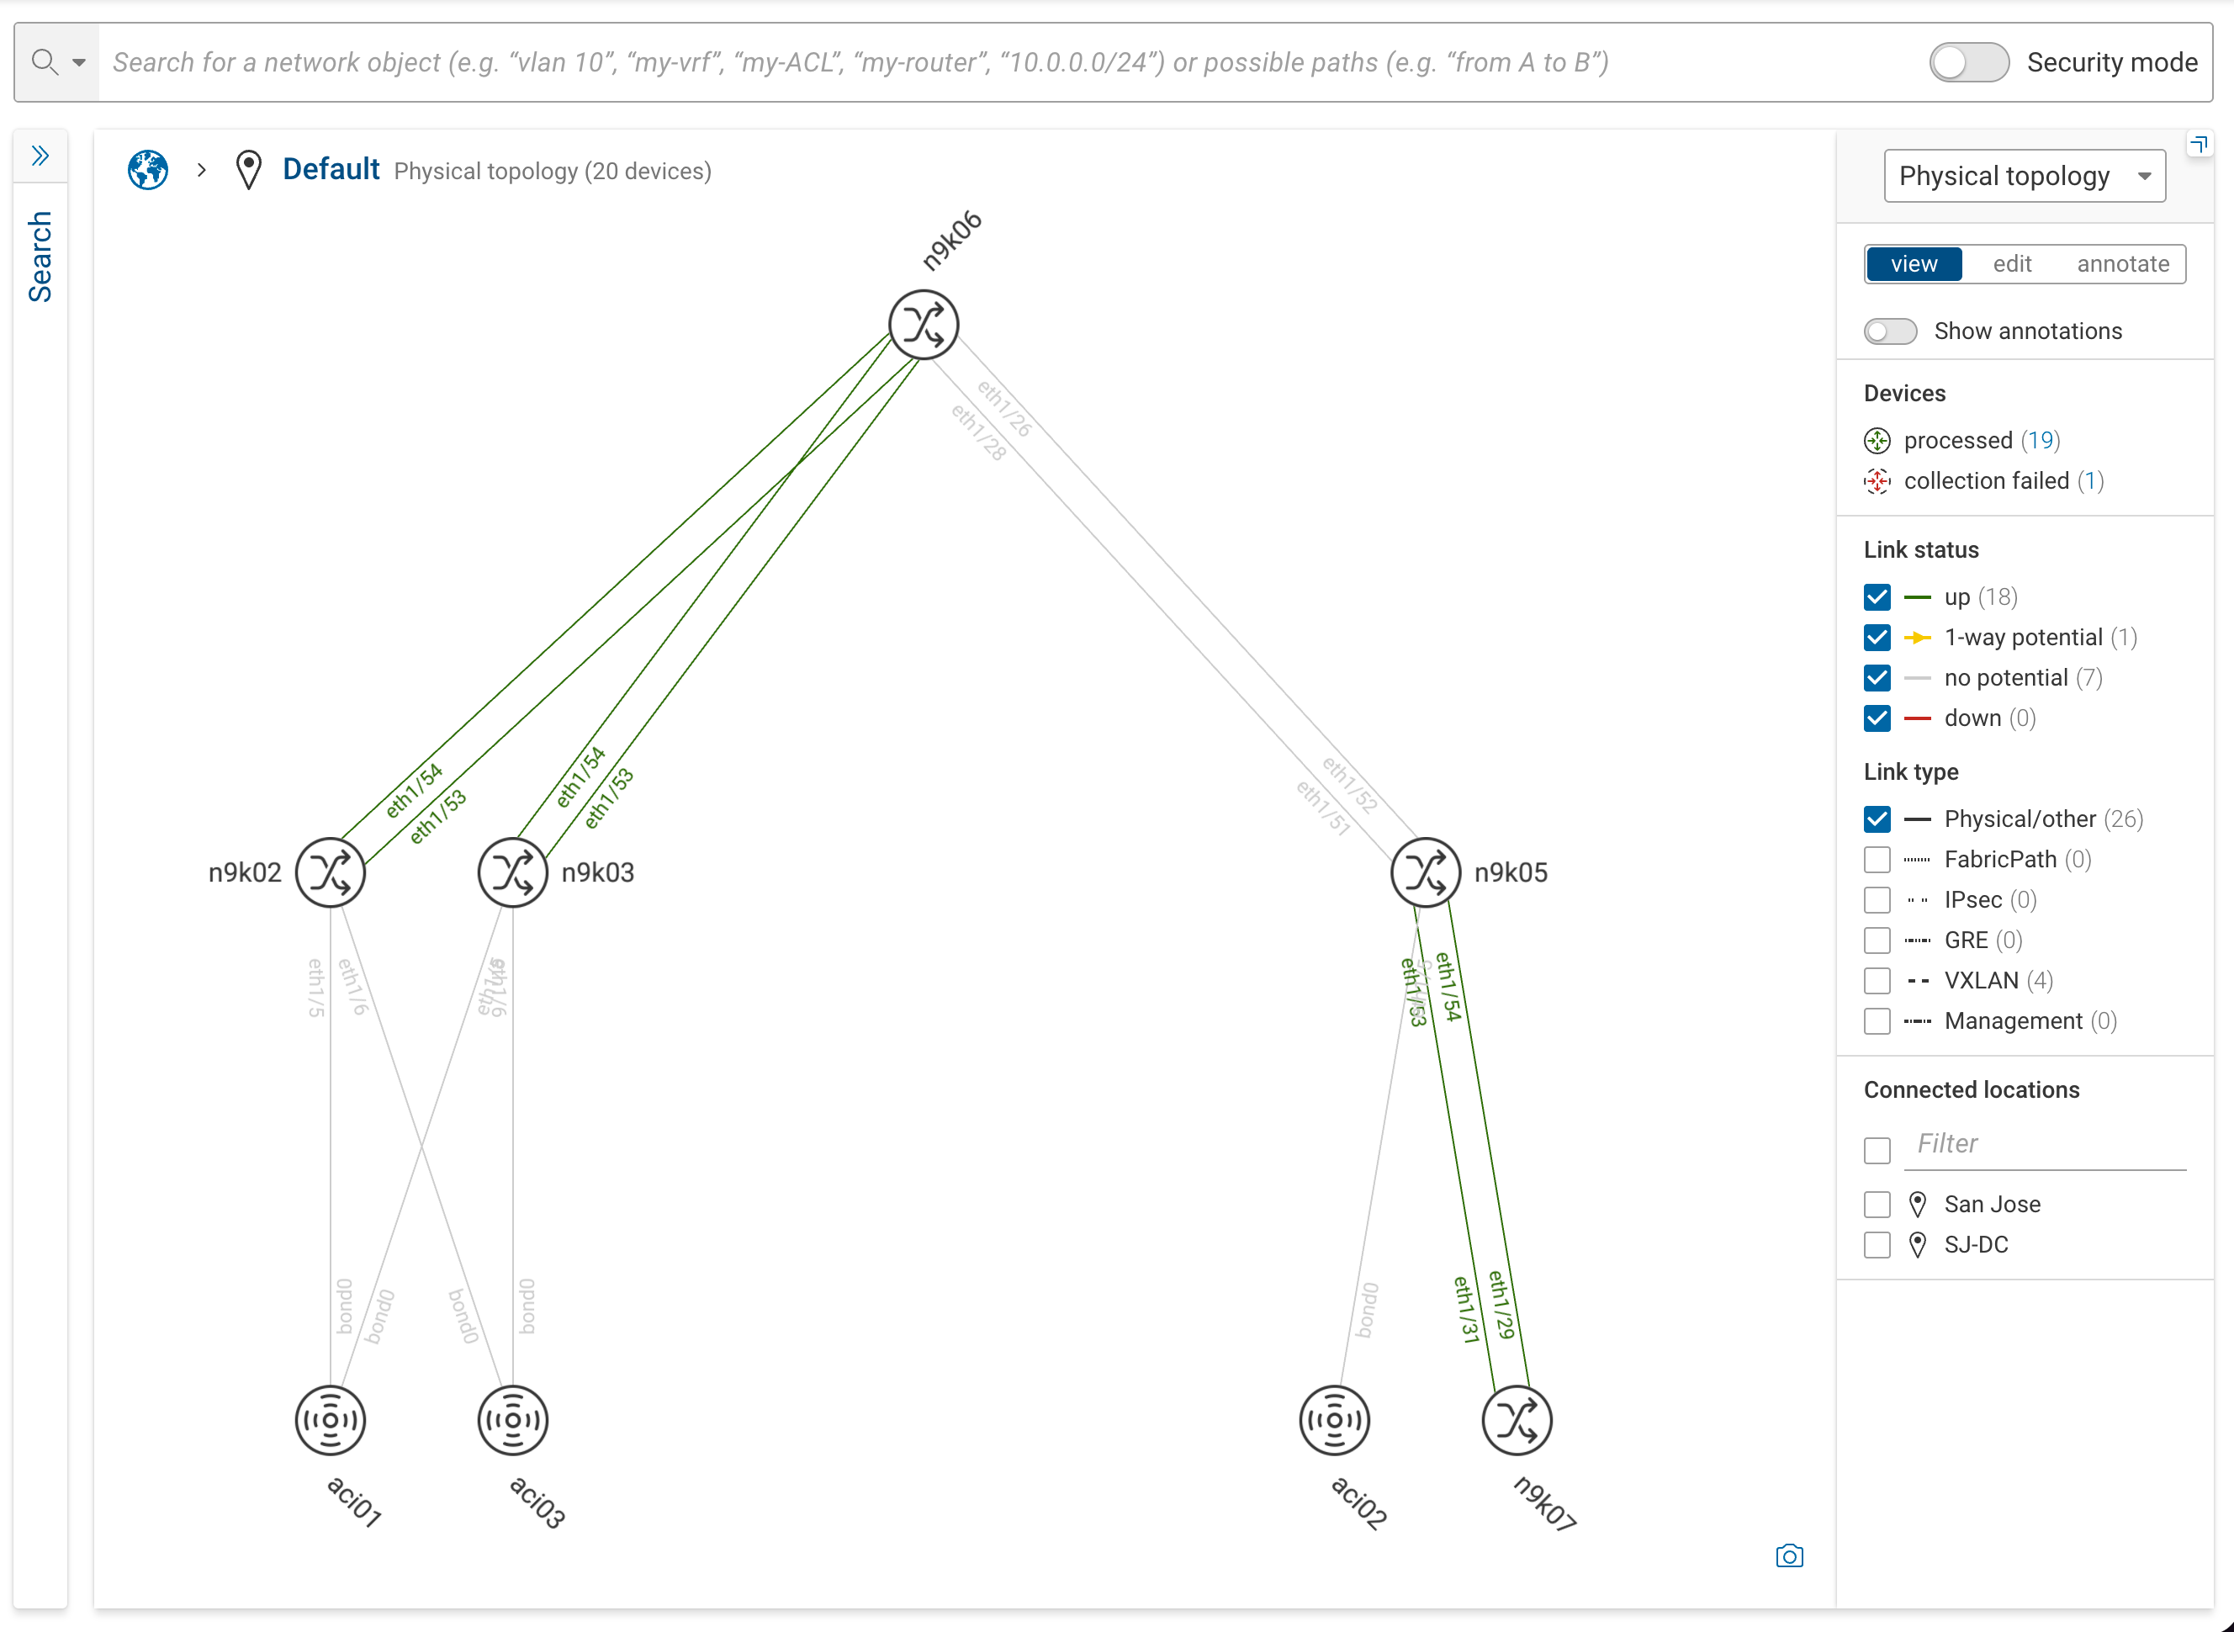Click the aci01 controller node icon

(330, 1421)
